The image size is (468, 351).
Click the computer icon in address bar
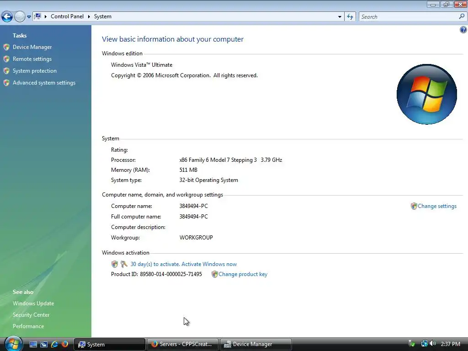click(37, 16)
